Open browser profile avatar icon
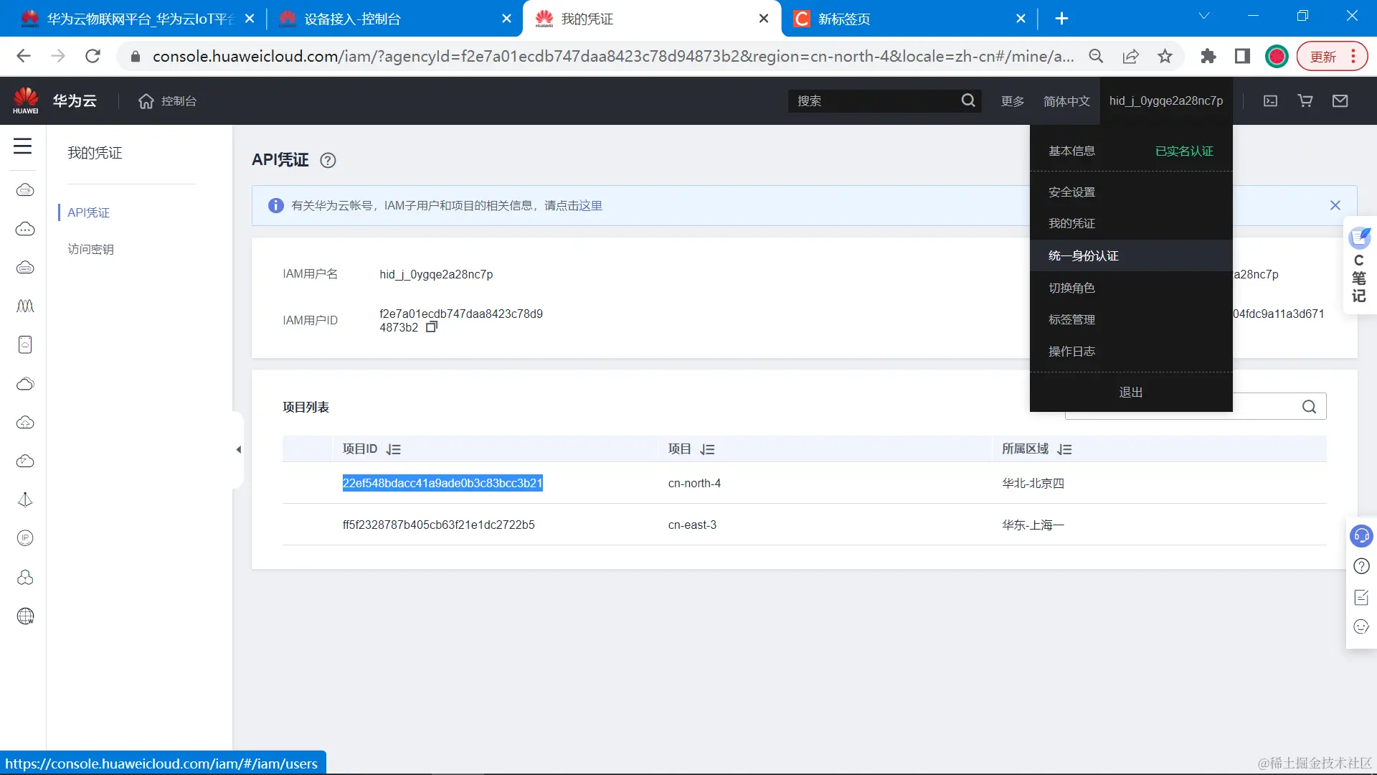The image size is (1377, 775). pos(1277,56)
